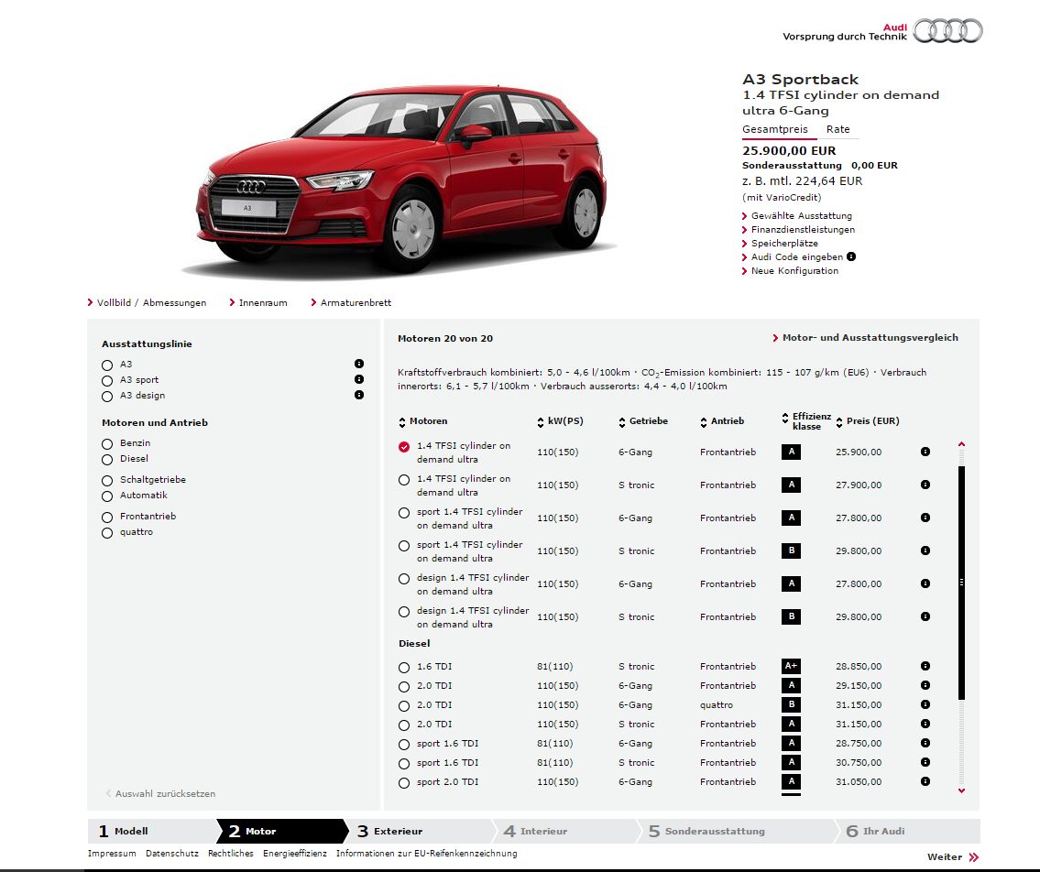Image resolution: width=1040 pixels, height=872 pixels.
Task: Click the Audi rings logo
Action: 948,30
